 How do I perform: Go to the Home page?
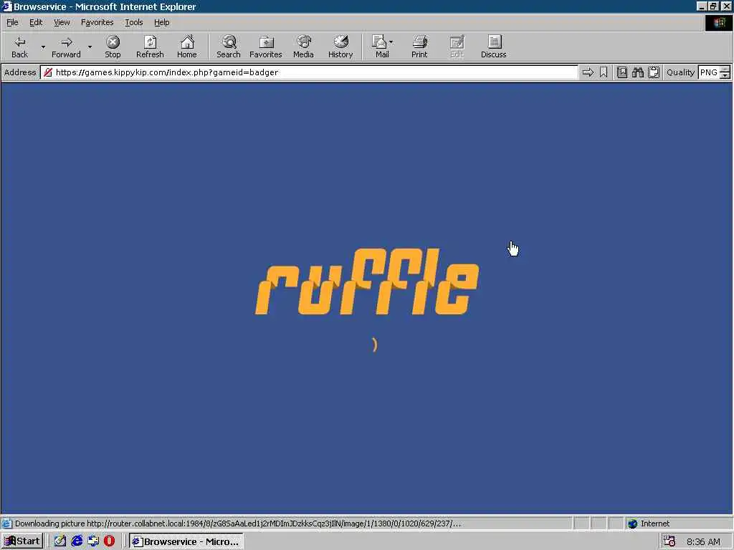[187, 47]
